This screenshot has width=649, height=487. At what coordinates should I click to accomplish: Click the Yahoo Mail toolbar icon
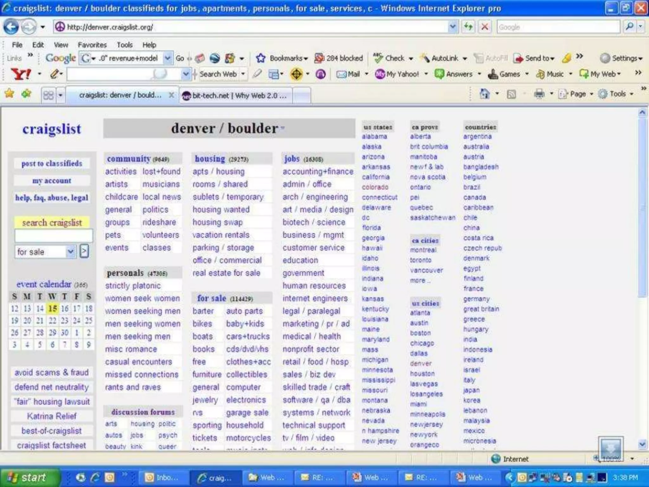(341, 74)
